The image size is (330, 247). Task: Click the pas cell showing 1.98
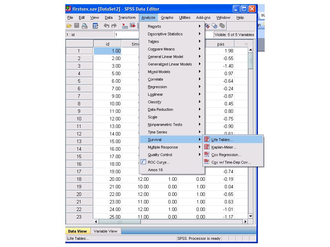(x=220, y=51)
